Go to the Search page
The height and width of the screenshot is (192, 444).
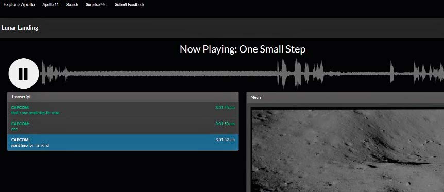tap(72, 4)
